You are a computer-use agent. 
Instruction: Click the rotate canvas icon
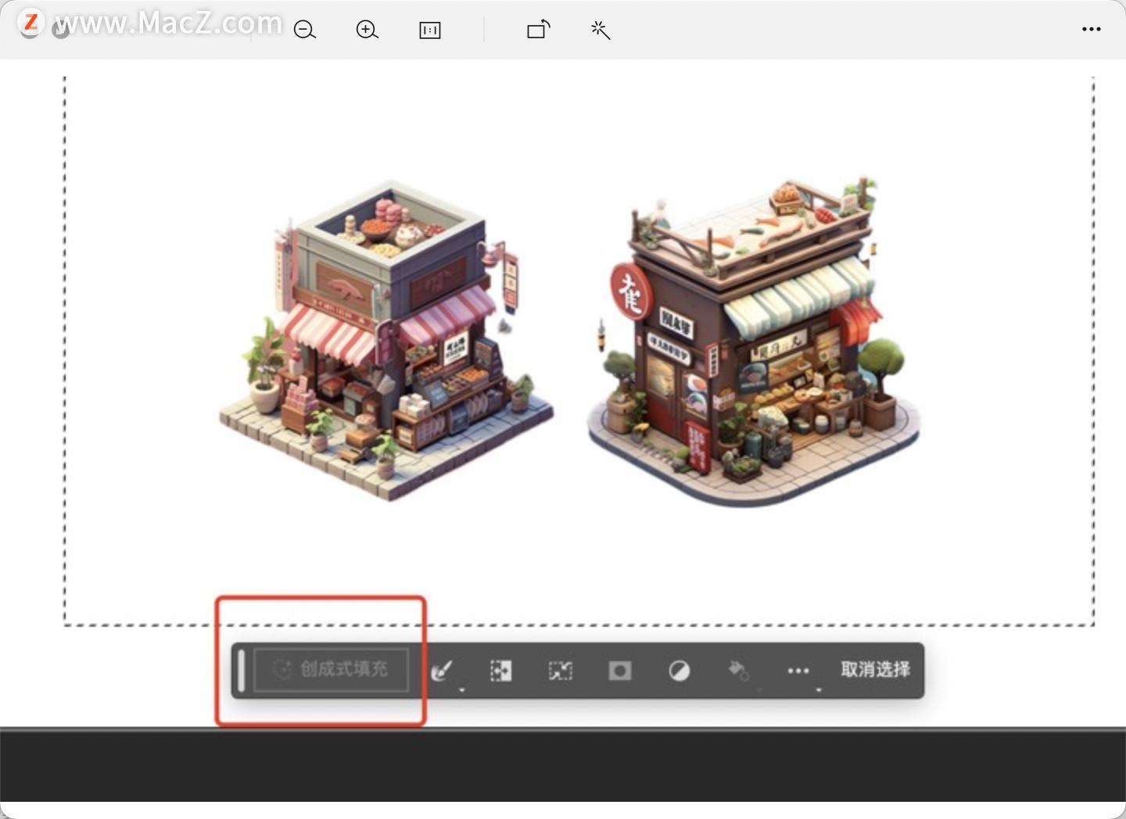[x=538, y=30]
